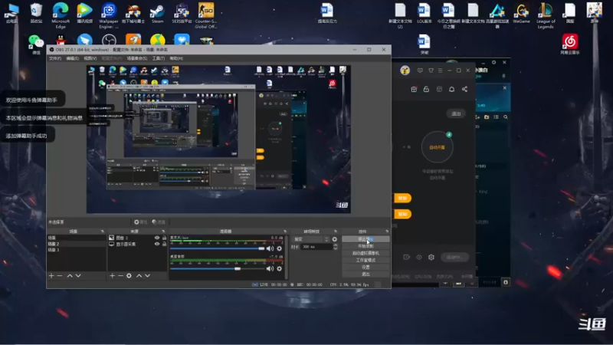
Task: Open transition properties gear icon
Action: (x=335, y=239)
